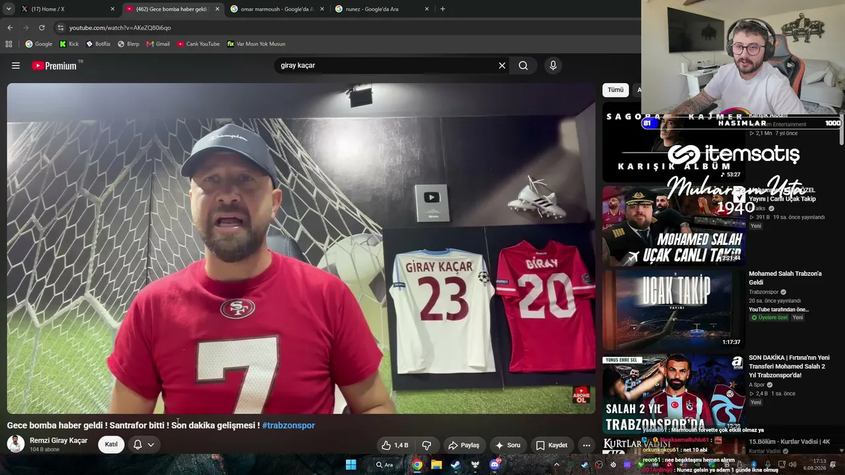The width and height of the screenshot is (845, 475).
Task: Open a new browser tab
Action: tap(442, 9)
